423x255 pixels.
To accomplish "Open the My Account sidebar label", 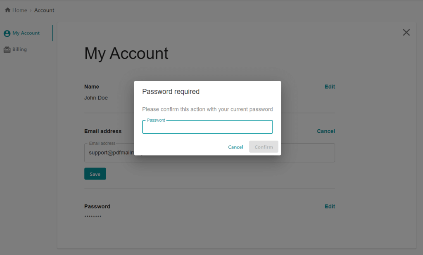I will (x=26, y=33).
